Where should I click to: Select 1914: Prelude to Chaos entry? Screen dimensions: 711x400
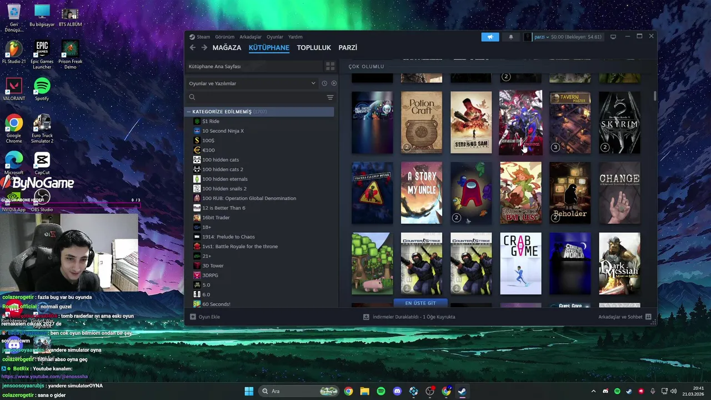[x=228, y=237]
